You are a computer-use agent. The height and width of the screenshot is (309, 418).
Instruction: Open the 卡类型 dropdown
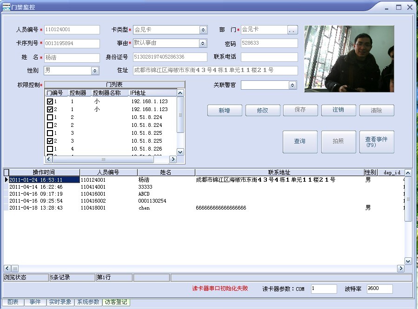click(203, 30)
